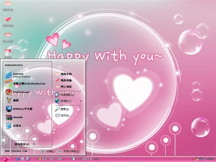The height and width of the screenshot is (162, 216).
Task: Click the pink heart Start button
Action: coord(6,159)
